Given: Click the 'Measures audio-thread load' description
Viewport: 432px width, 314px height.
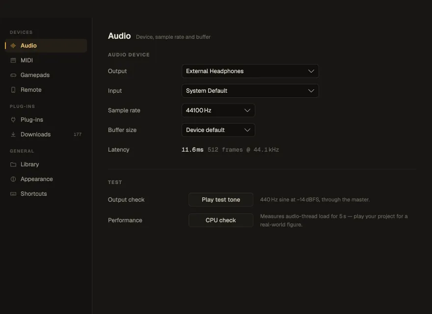Looking at the screenshot, I should (x=334, y=220).
